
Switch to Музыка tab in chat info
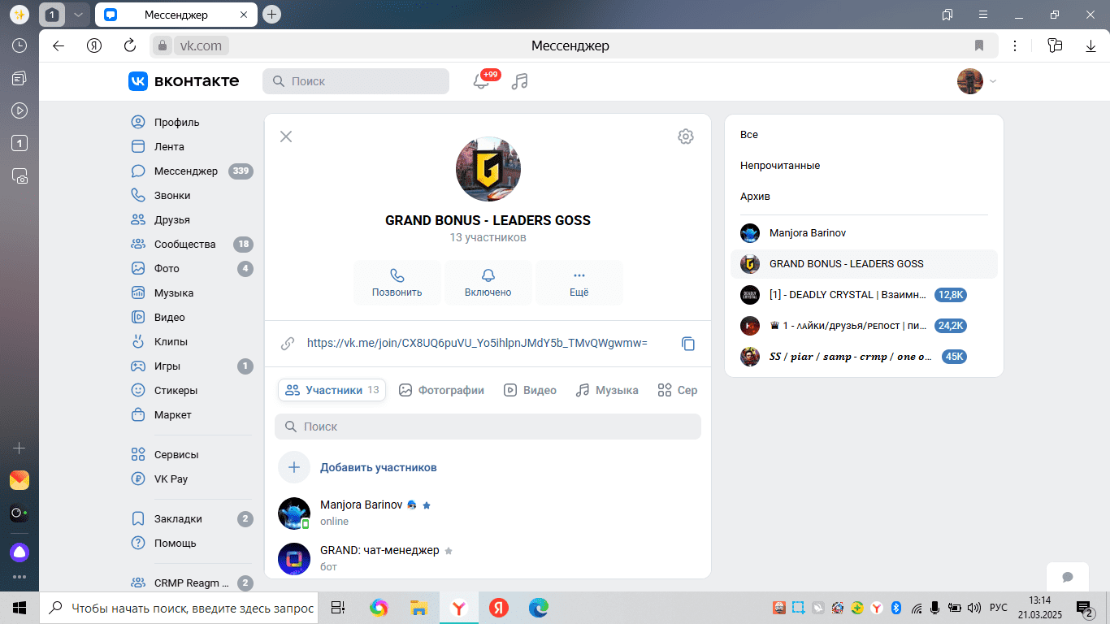pos(607,390)
